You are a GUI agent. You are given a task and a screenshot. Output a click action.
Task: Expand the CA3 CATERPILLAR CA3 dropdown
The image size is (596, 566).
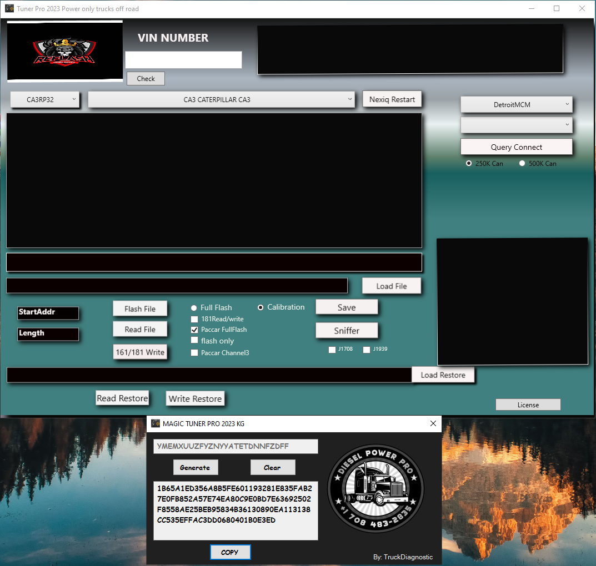(x=221, y=99)
